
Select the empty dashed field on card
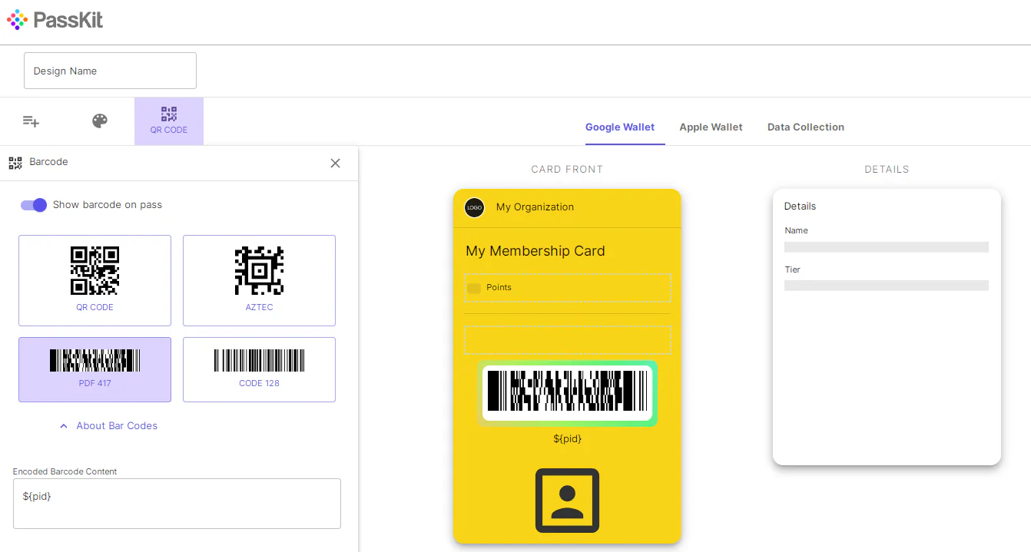coord(567,340)
